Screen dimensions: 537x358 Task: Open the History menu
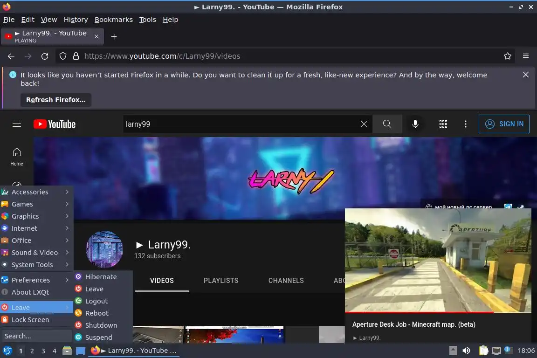coord(76,20)
